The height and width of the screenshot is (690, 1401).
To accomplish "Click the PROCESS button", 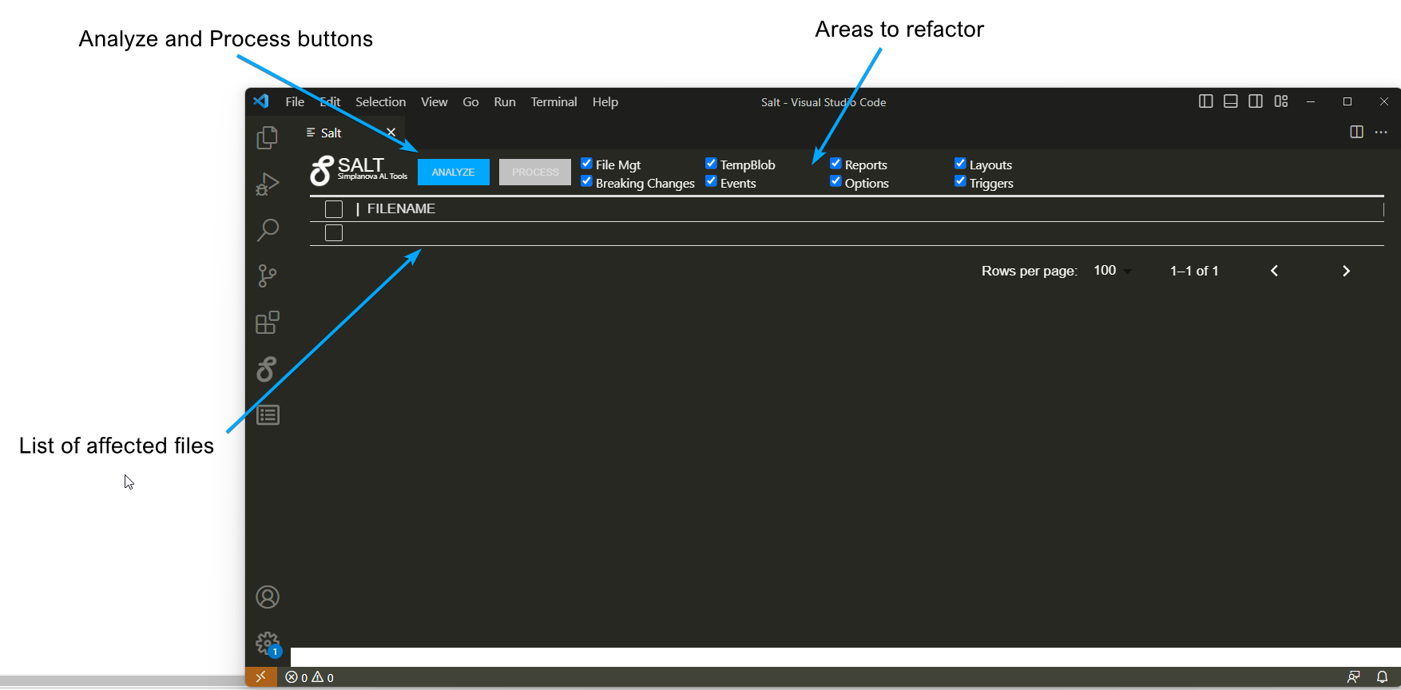I will point(535,172).
